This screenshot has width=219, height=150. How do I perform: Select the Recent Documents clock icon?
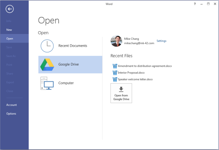coord(47,46)
